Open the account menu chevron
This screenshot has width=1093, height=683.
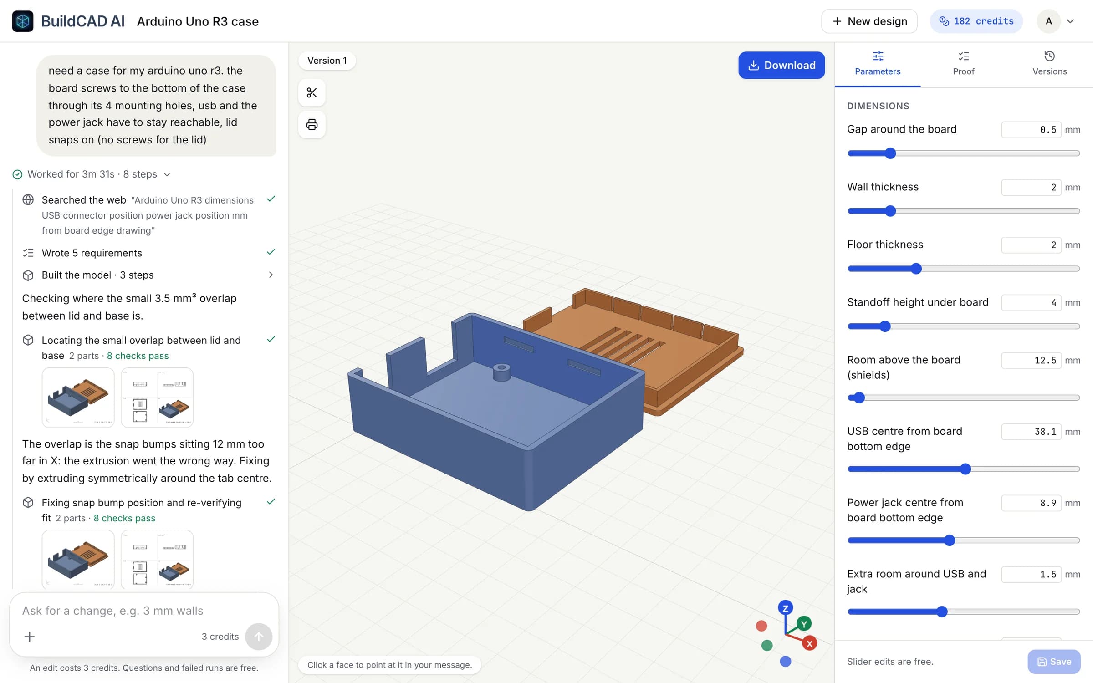1071,21
